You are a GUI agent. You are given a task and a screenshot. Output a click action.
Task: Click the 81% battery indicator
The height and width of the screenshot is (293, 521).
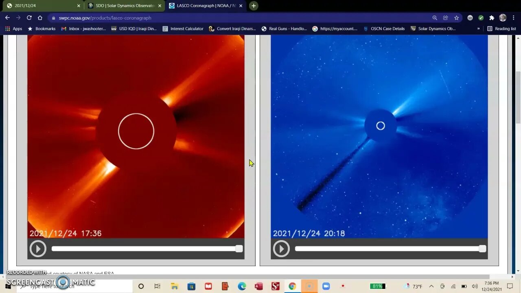pyautogui.click(x=377, y=286)
